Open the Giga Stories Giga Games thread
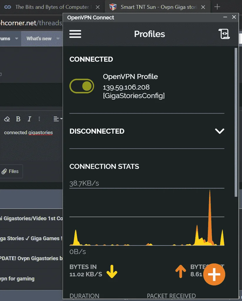The image size is (242, 301). point(31,238)
